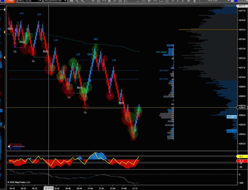Click the yellow 15.7 indicator value tag
248x190 pixels.
tap(242, 156)
